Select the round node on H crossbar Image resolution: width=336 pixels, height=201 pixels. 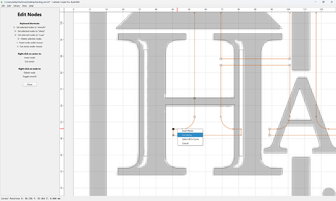(x=194, y=98)
